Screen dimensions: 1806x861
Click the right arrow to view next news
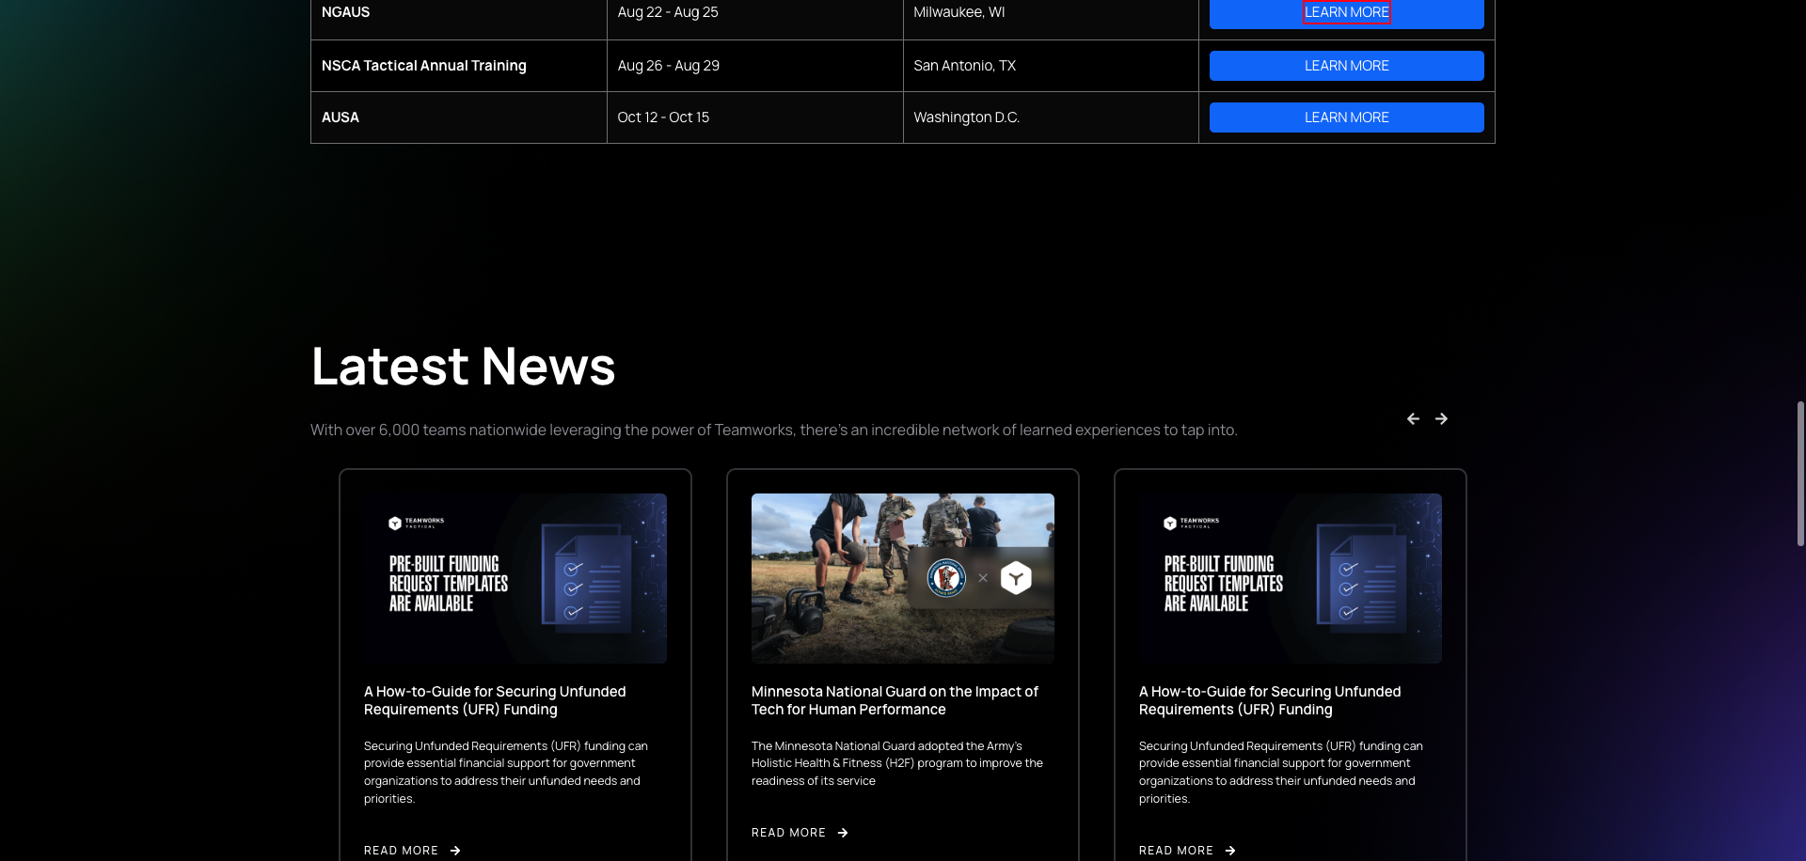pyautogui.click(x=1441, y=418)
